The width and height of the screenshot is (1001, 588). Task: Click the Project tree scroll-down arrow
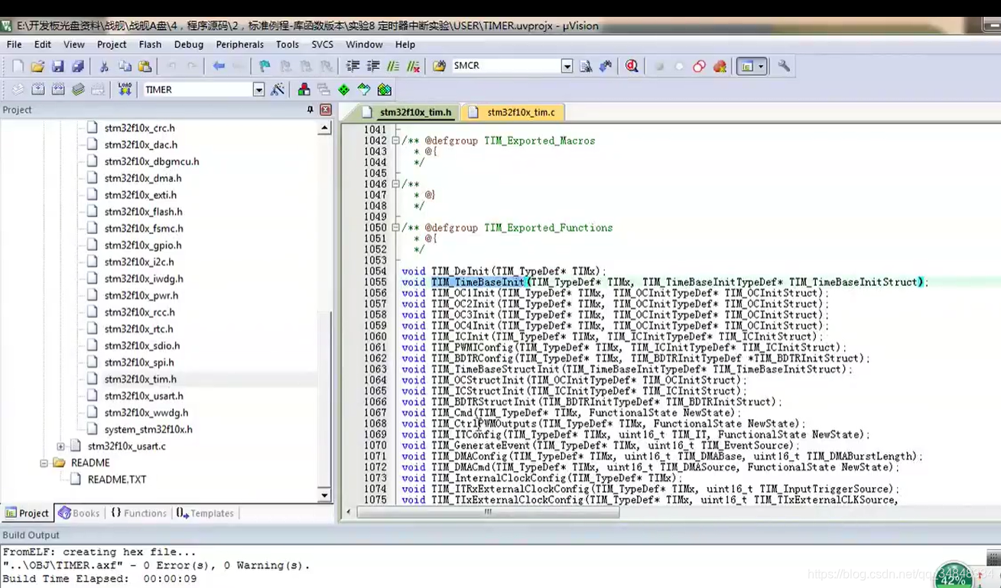coord(324,495)
